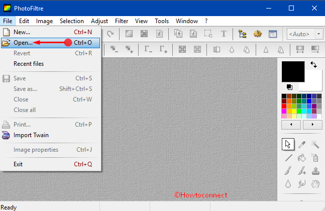Click the Contrast minus icon
Screen dimensions: 325x211
coord(114,49)
